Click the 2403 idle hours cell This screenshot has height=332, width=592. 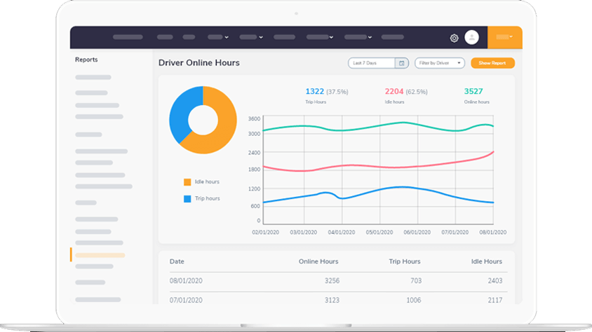(x=495, y=281)
